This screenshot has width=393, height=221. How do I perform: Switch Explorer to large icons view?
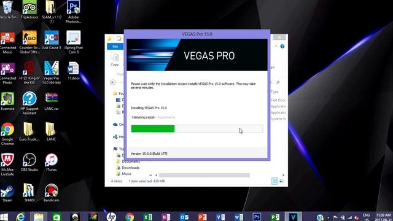pos(281,181)
